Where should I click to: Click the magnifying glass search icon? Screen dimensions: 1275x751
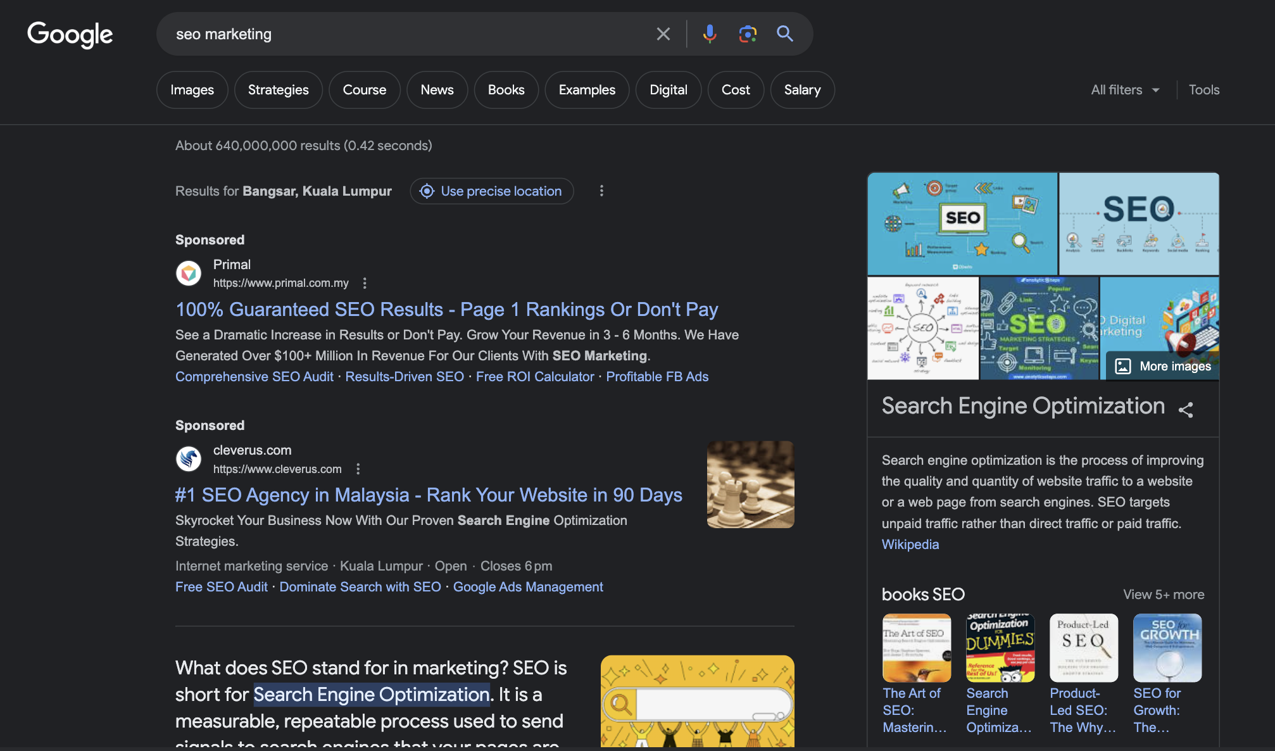click(785, 34)
